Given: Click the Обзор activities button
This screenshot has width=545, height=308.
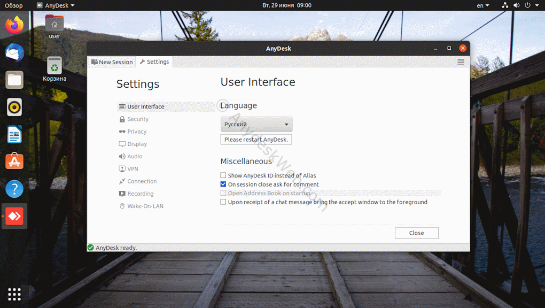Looking at the screenshot, I should click(x=13, y=5).
